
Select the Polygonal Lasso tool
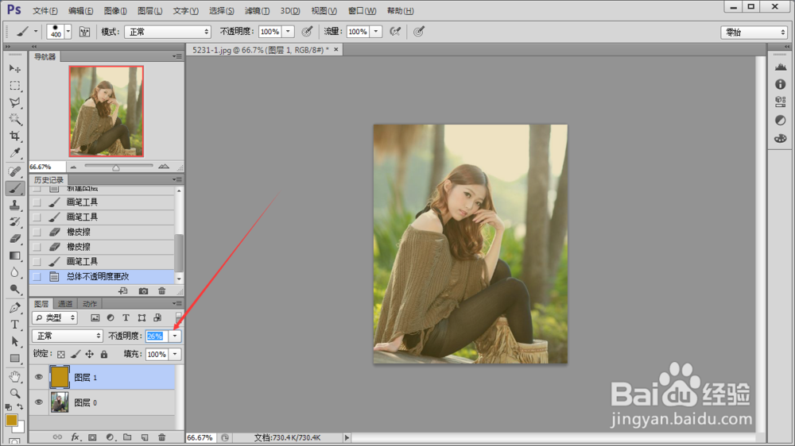tap(14, 102)
